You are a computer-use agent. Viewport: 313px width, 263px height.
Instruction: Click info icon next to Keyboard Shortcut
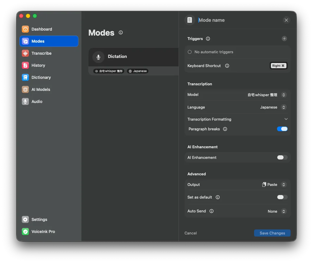pyautogui.click(x=227, y=66)
